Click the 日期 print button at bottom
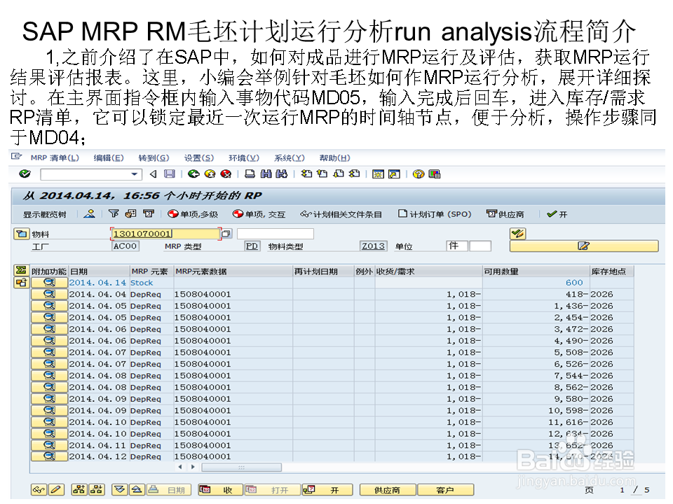The image size is (673, 504). pos(170,489)
